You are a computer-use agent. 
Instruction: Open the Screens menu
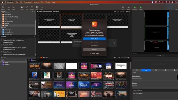pos(36,2)
